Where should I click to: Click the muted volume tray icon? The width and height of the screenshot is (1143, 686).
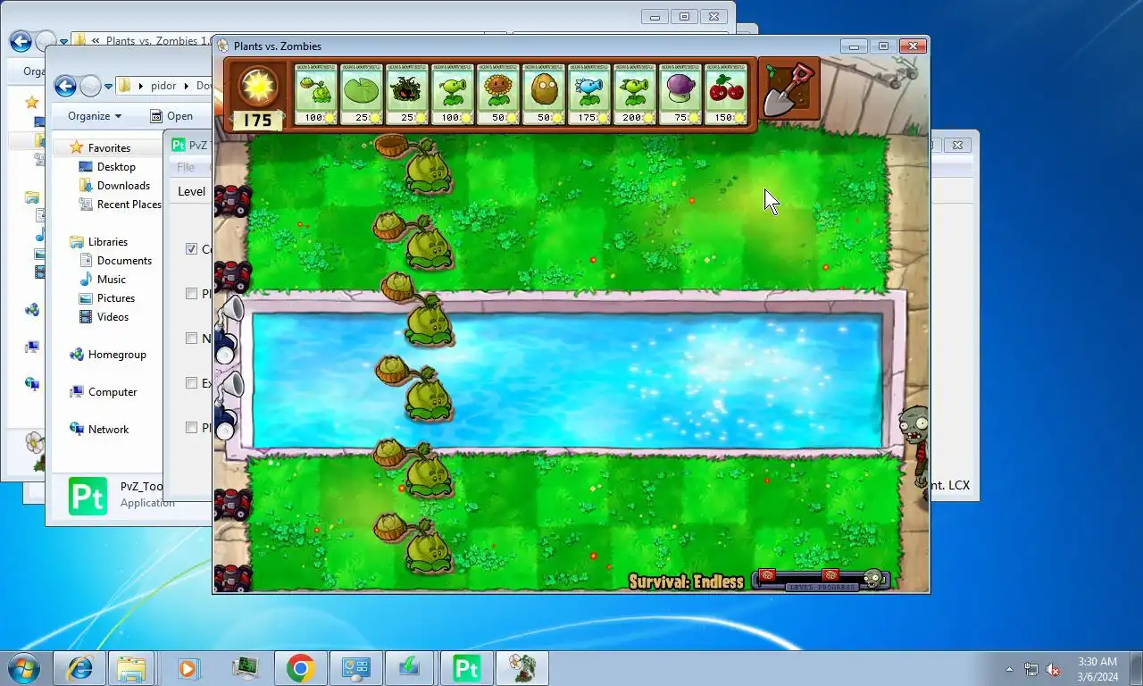[1053, 669]
